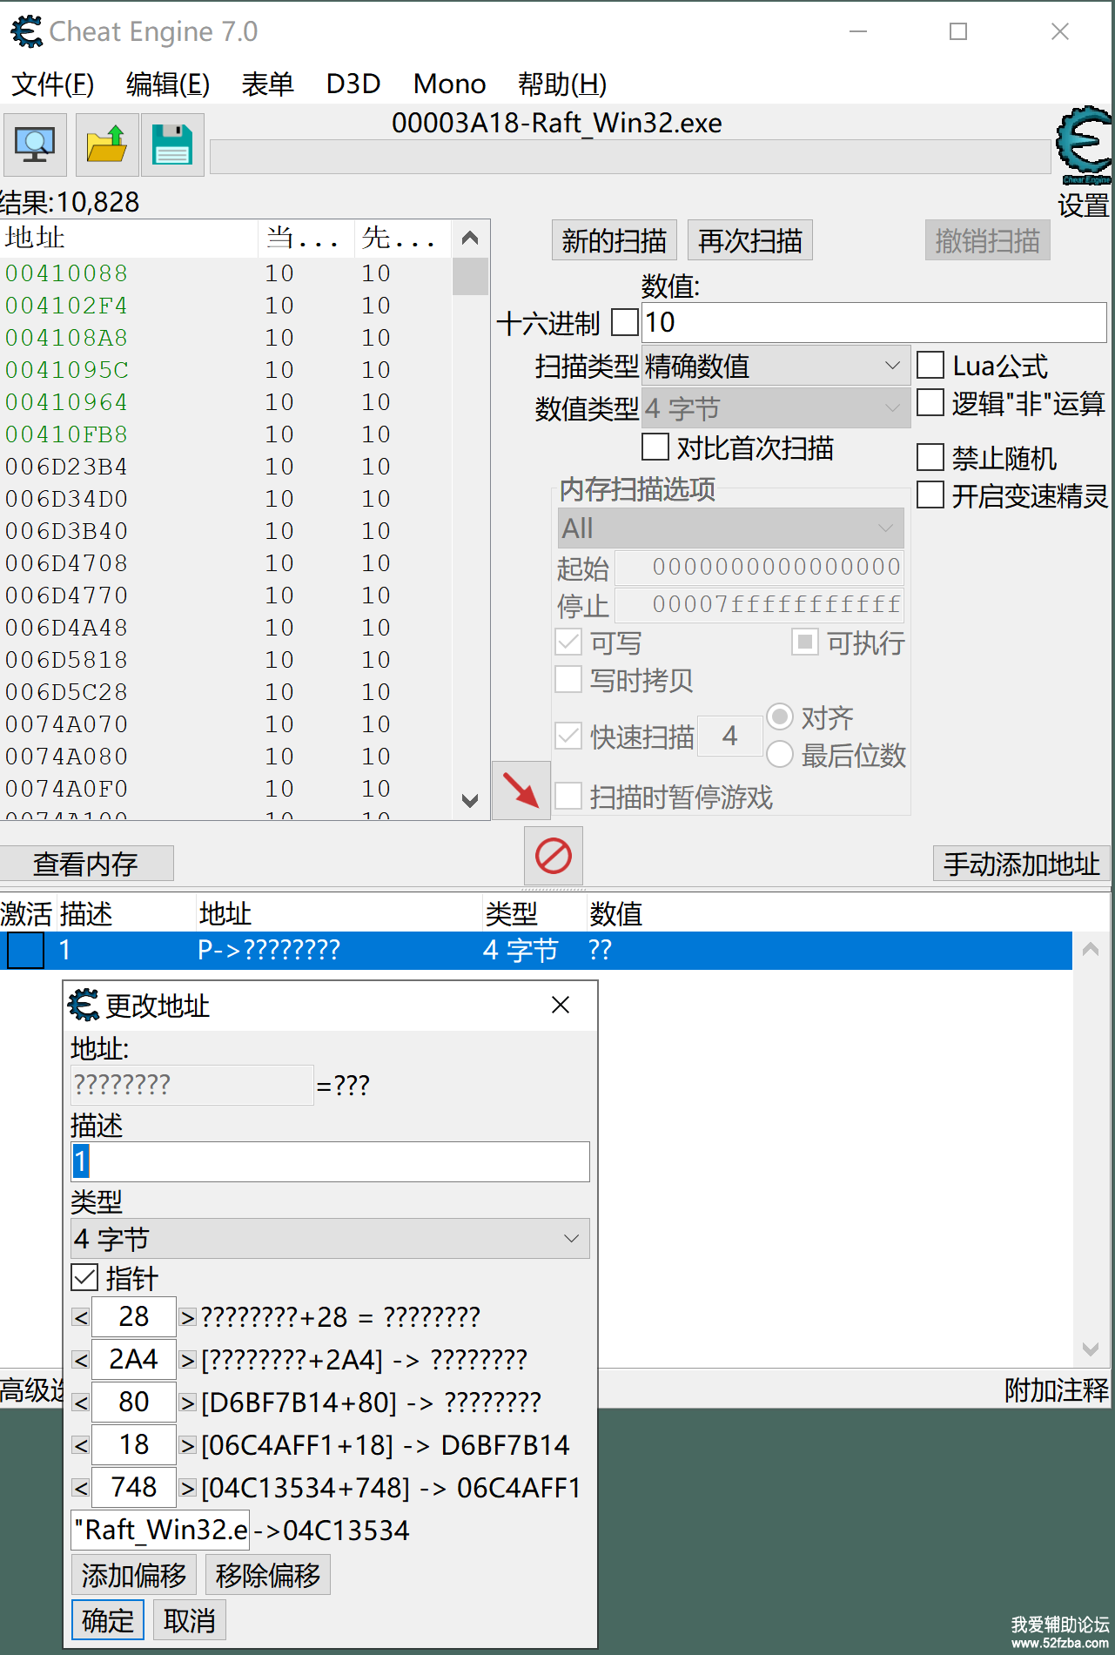Open the D3D menu
1115x1655 pixels.
[x=353, y=84]
